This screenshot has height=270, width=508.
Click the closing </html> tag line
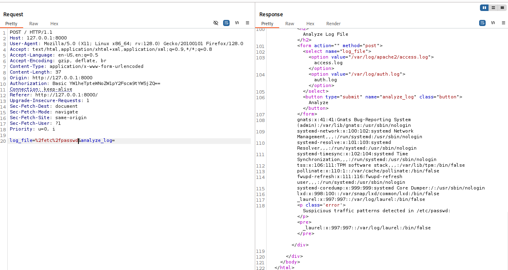(x=284, y=268)
